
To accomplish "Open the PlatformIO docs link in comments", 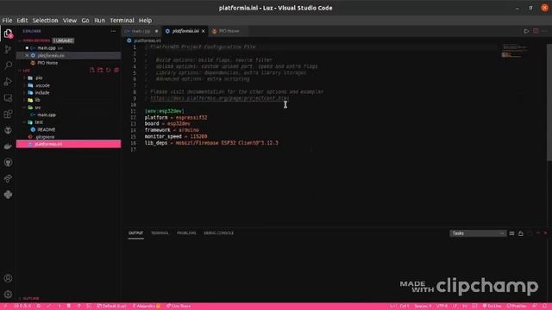I will coord(219,98).
